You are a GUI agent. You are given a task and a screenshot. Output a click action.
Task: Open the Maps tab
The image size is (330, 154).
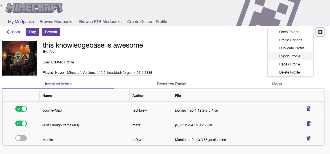pyautogui.click(x=277, y=84)
